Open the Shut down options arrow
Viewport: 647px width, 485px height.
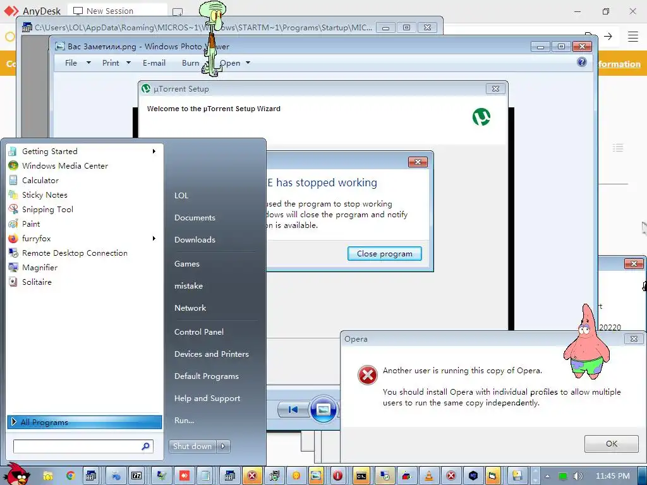pyautogui.click(x=223, y=446)
